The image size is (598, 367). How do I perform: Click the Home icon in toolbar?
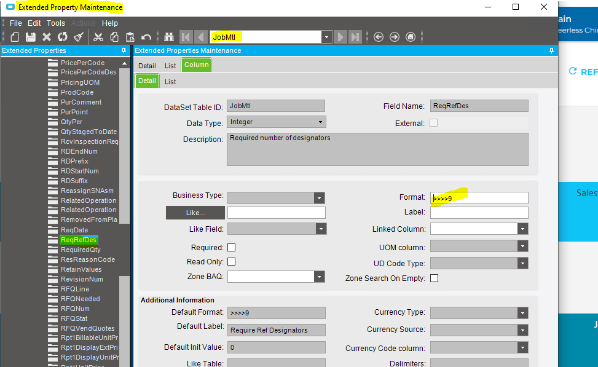pos(411,37)
